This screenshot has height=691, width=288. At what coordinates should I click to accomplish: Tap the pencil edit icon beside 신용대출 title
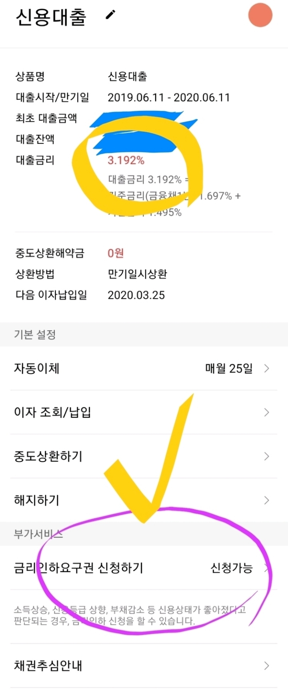point(110,15)
